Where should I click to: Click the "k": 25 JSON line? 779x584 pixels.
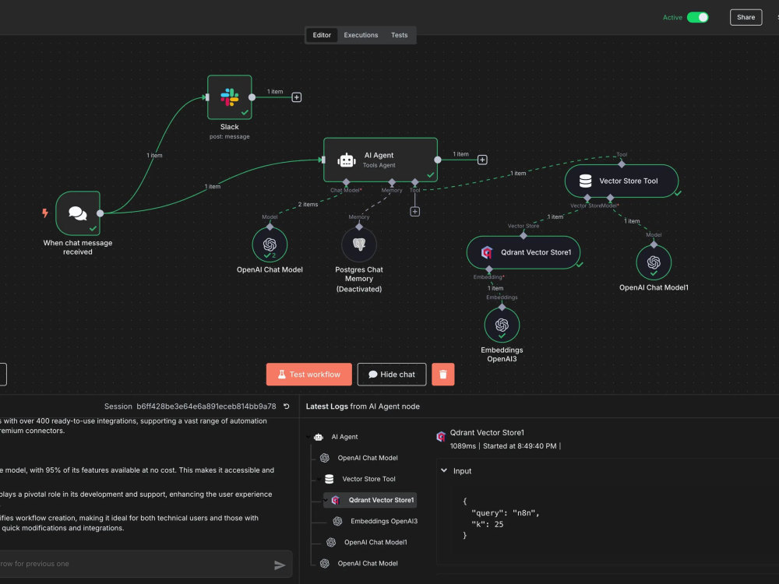[x=487, y=524]
